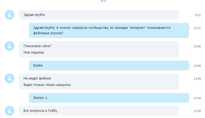Click the 13:21 message timestamp
Viewport: 205px width, 118px height.
[197, 28]
